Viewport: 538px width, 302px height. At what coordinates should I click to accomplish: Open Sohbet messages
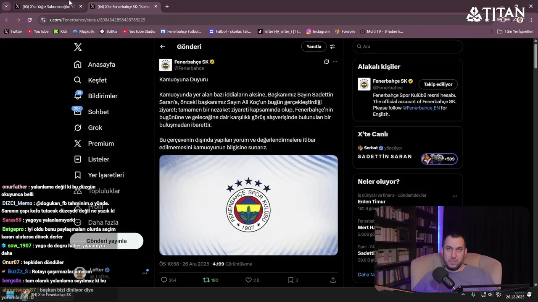pos(91,112)
